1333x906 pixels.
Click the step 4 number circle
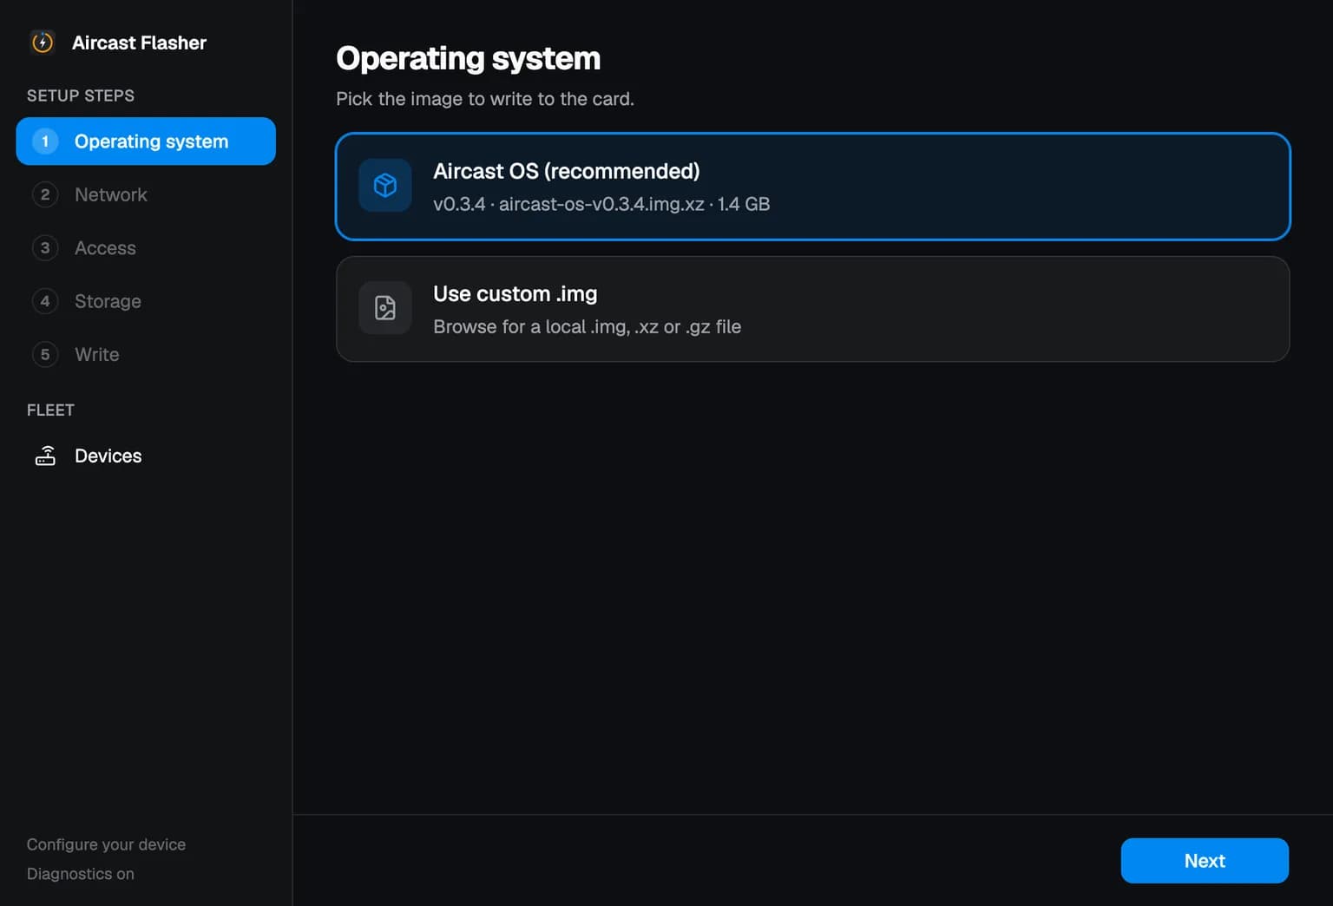pyautogui.click(x=45, y=301)
